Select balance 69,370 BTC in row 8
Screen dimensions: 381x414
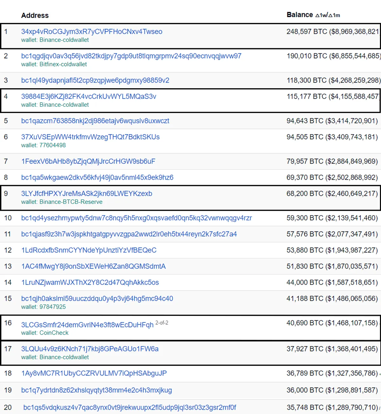332,177
